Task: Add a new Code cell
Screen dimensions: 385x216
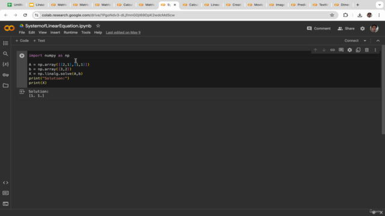Action: [x=22, y=41]
